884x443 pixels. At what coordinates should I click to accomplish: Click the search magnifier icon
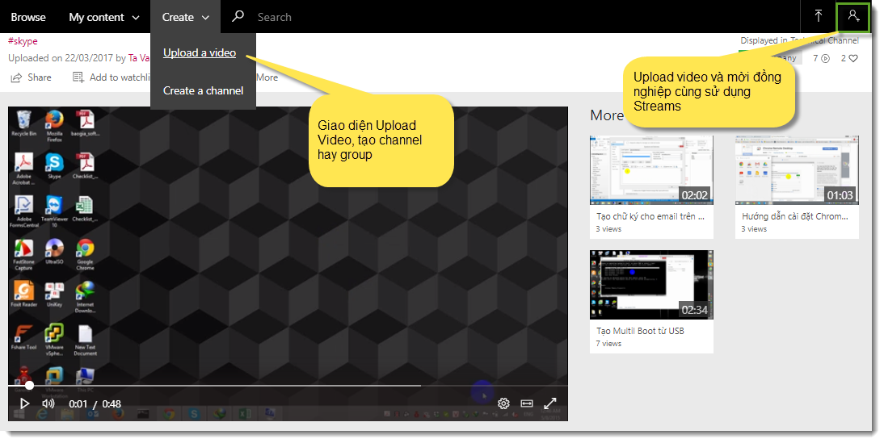pos(238,16)
